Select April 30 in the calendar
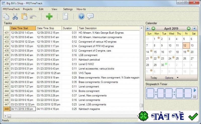Image resolution: width=201 pixels, height=124 pixels. coord(164,65)
